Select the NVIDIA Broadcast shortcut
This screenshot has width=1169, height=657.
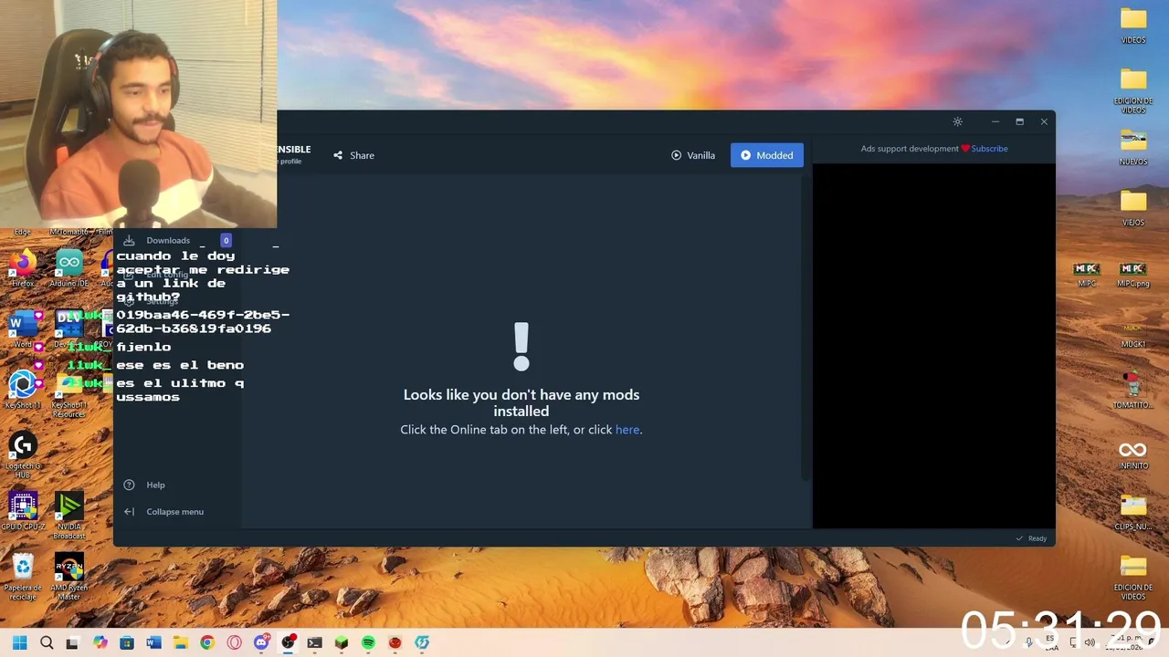[69, 516]
